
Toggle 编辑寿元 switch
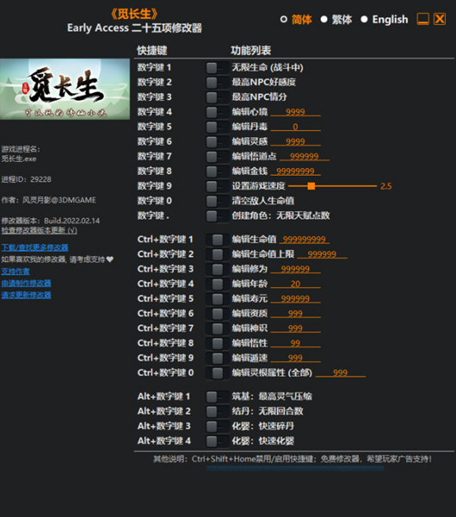pos(217,299)
